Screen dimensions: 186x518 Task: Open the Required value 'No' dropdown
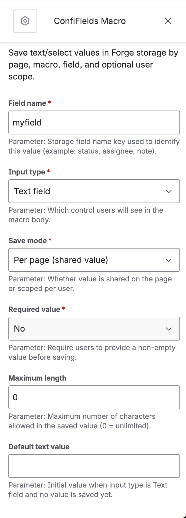[x=90, y=329]
